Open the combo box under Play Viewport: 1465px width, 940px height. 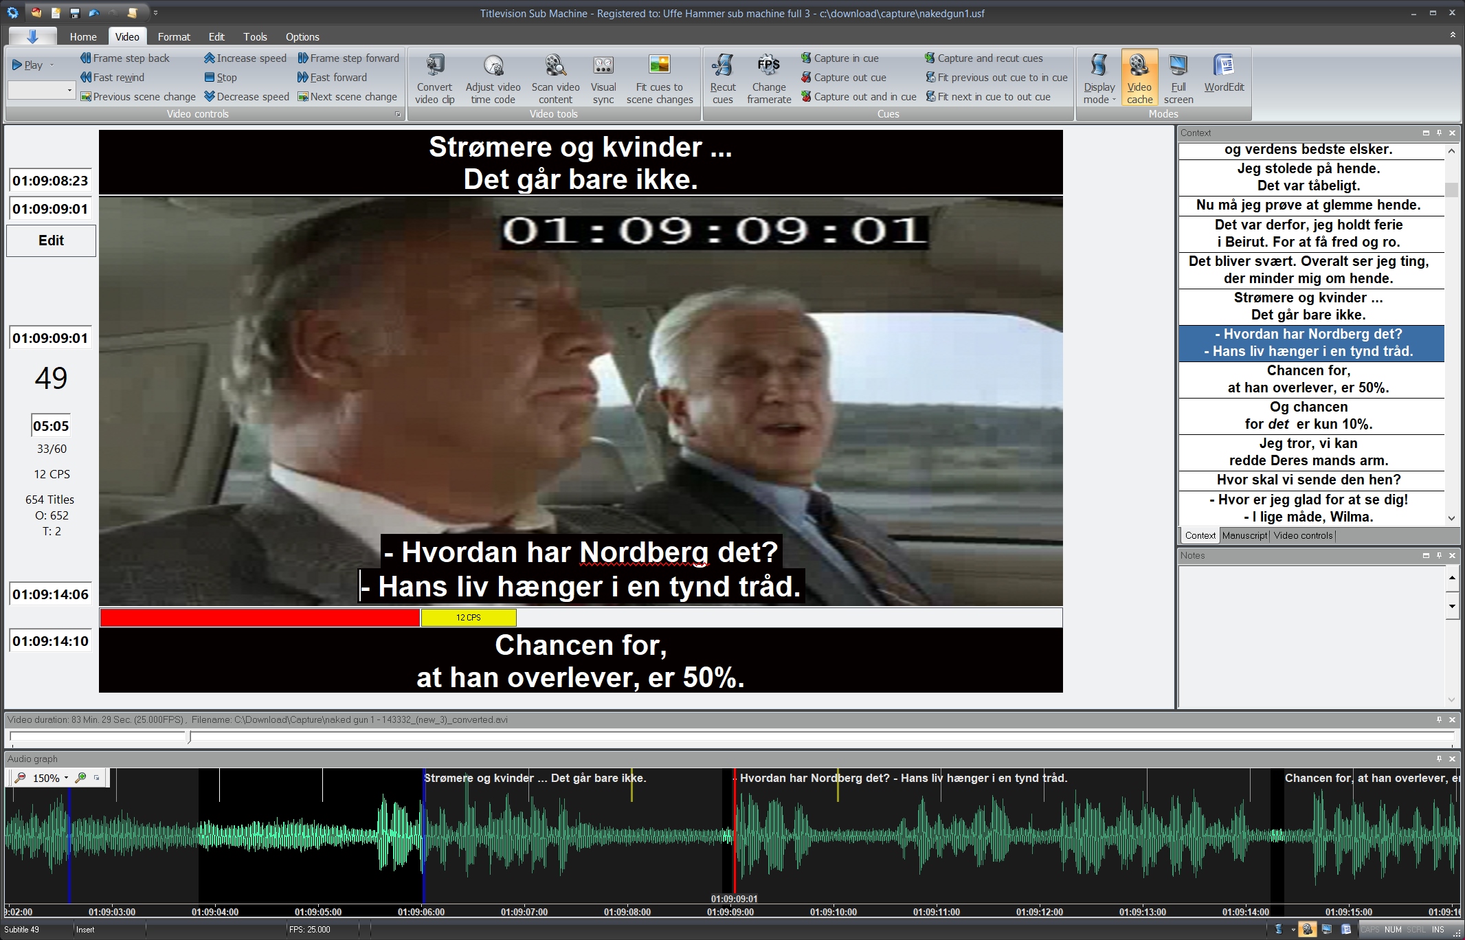click(69, 90)
